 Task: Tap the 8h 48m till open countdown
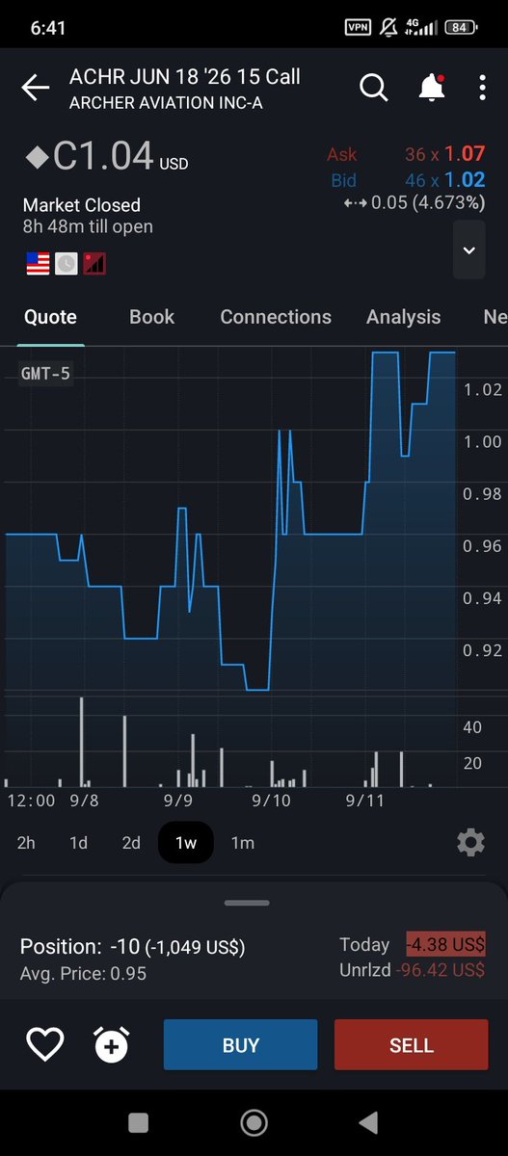tap(88, 227)
